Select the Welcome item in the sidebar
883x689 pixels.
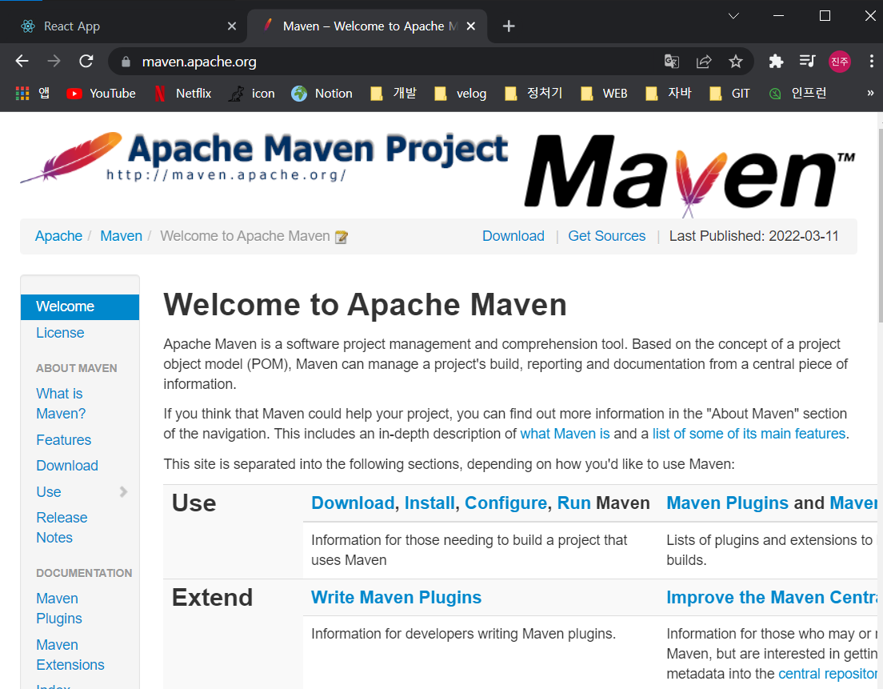pyautogui.click(x=65, y=306)
